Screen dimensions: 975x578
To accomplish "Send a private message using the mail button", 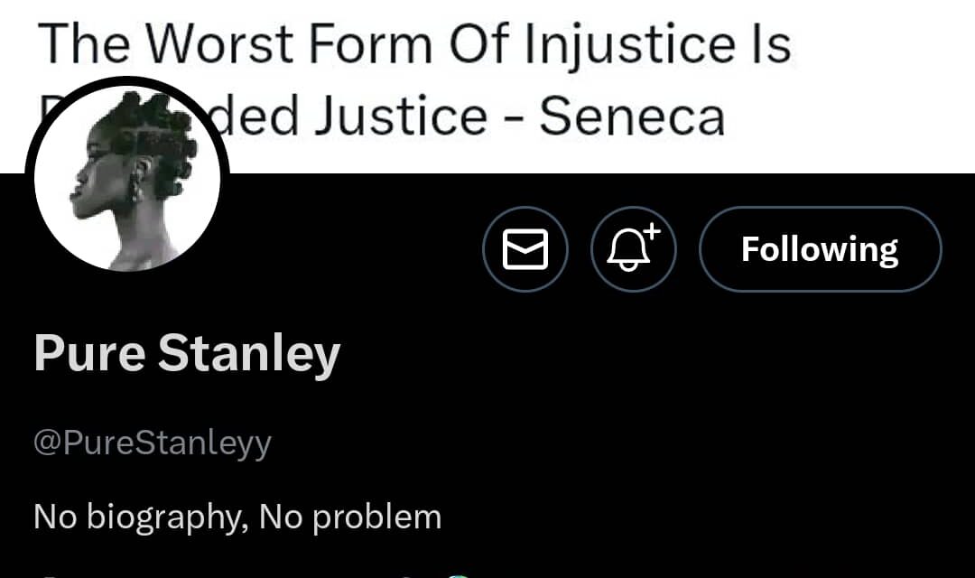I will pos(525,249).
